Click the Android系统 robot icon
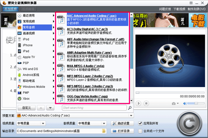Image resolution: width=208 pixels, height=138 pixels. pyautogui.click(x=19, y=75)
